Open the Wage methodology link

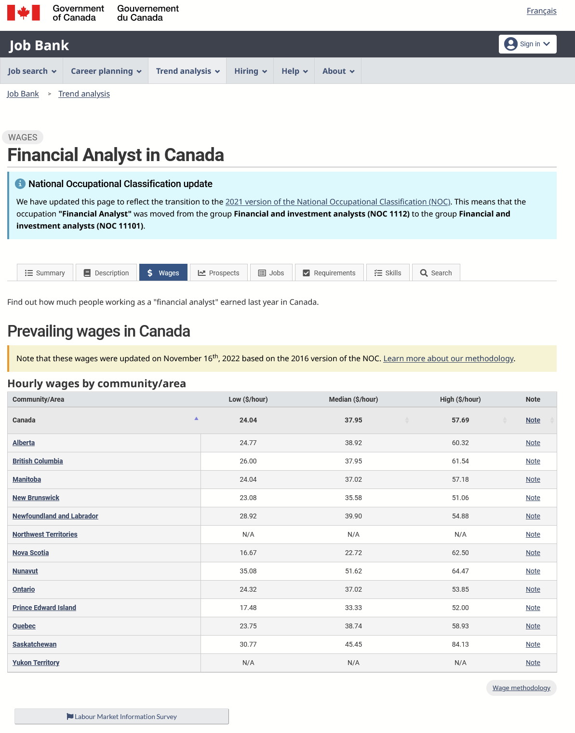click(x=521, y=688)
